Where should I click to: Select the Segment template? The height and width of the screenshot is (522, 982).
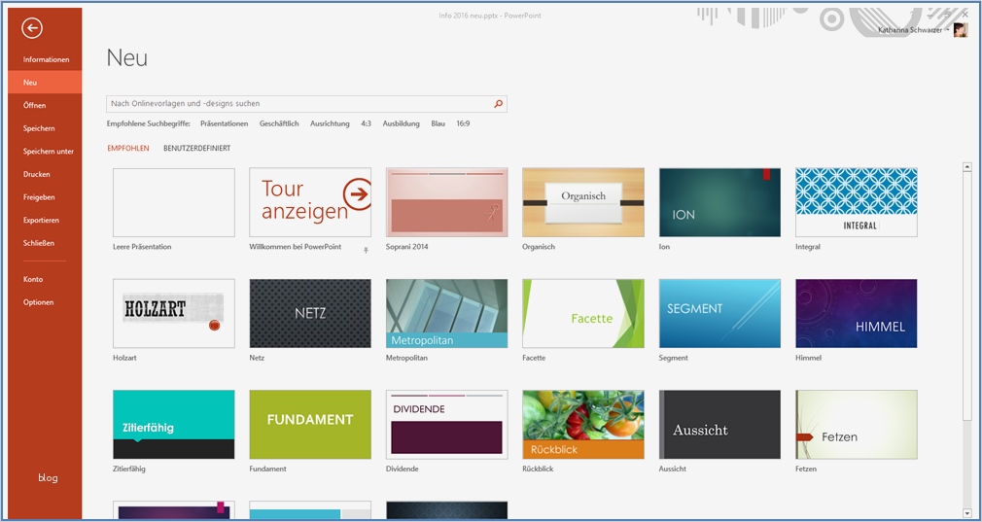[x=719, y=314]
